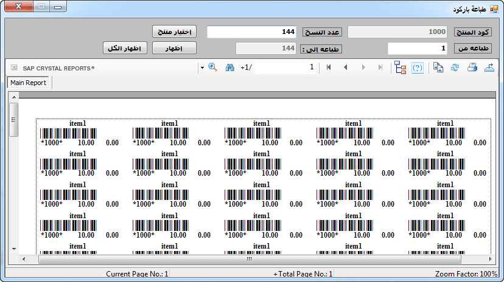Click the horizontal scrollbar thumb
The image size is (504, 282).
(x=249, y=259)
